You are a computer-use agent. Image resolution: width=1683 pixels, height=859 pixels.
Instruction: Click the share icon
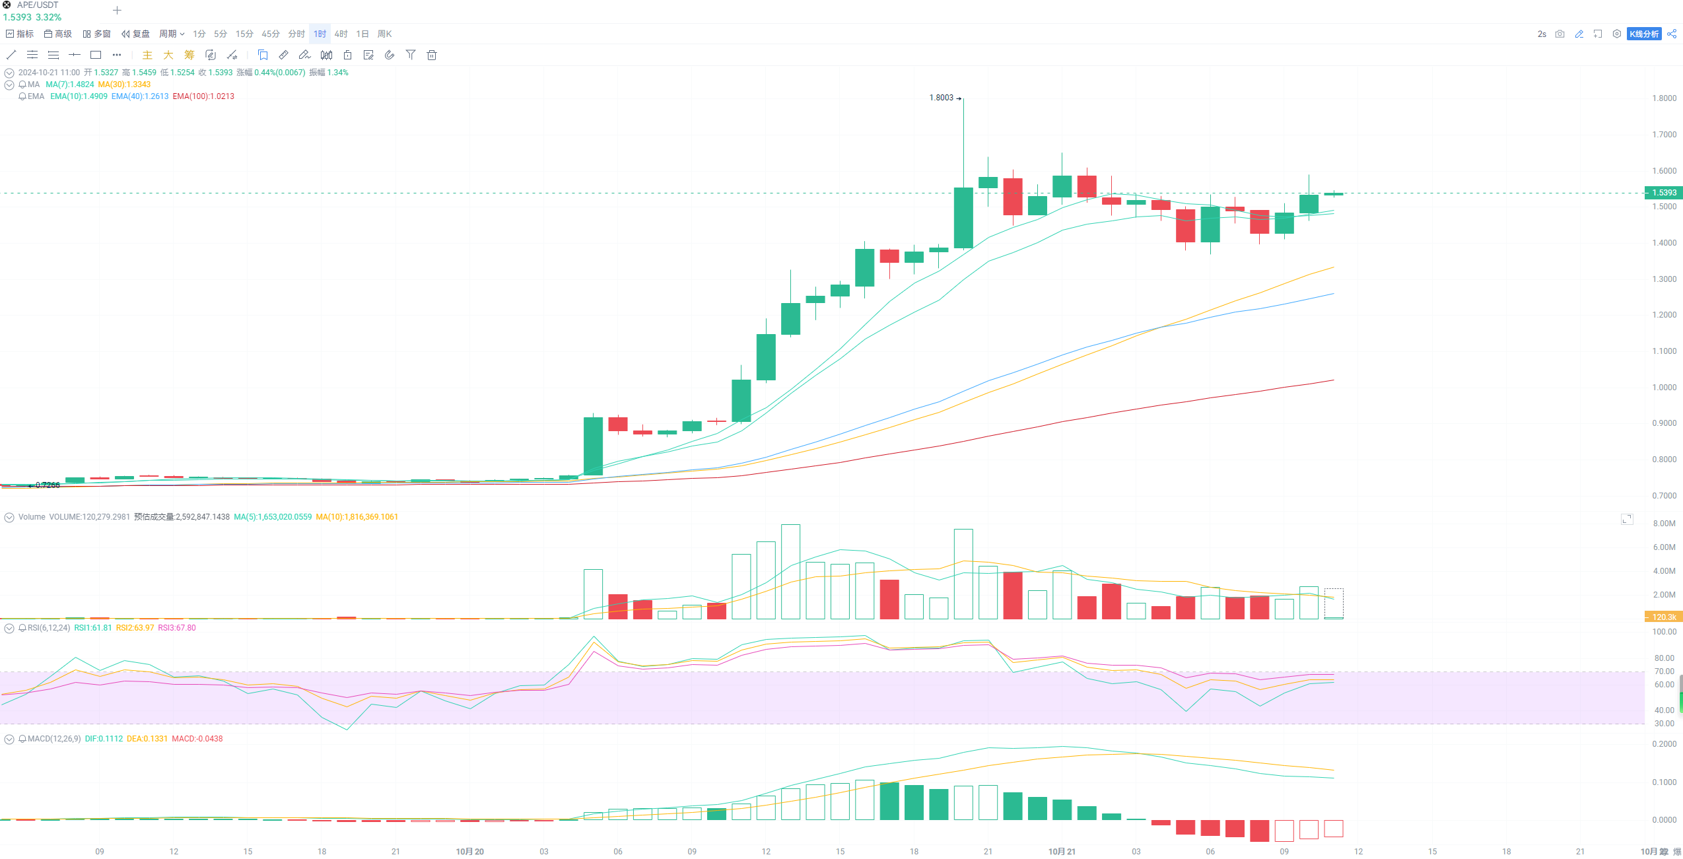coord(1672,34)
